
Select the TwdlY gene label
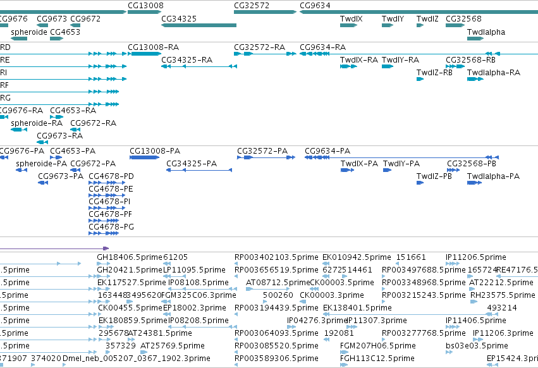[393, 18]
